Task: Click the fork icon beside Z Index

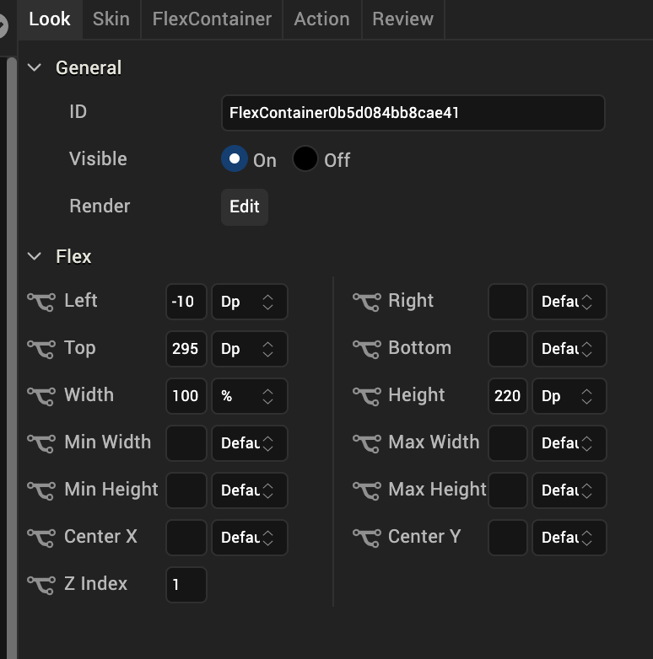Action: coord(41,584)
